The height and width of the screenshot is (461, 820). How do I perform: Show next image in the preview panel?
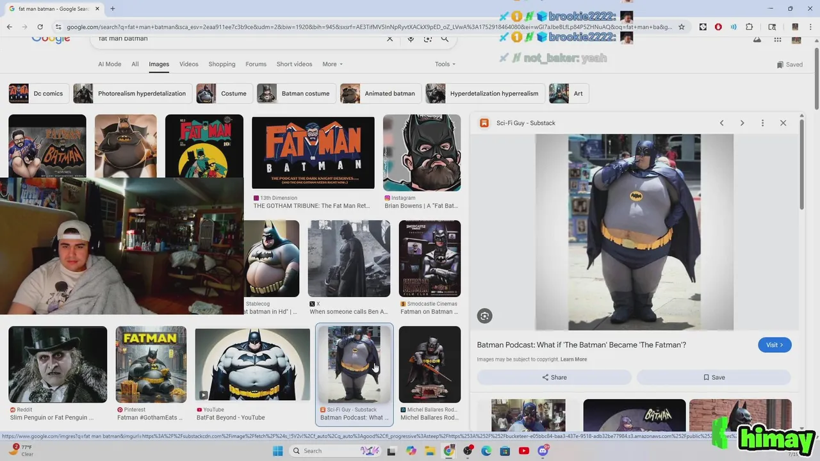(742, 123)
